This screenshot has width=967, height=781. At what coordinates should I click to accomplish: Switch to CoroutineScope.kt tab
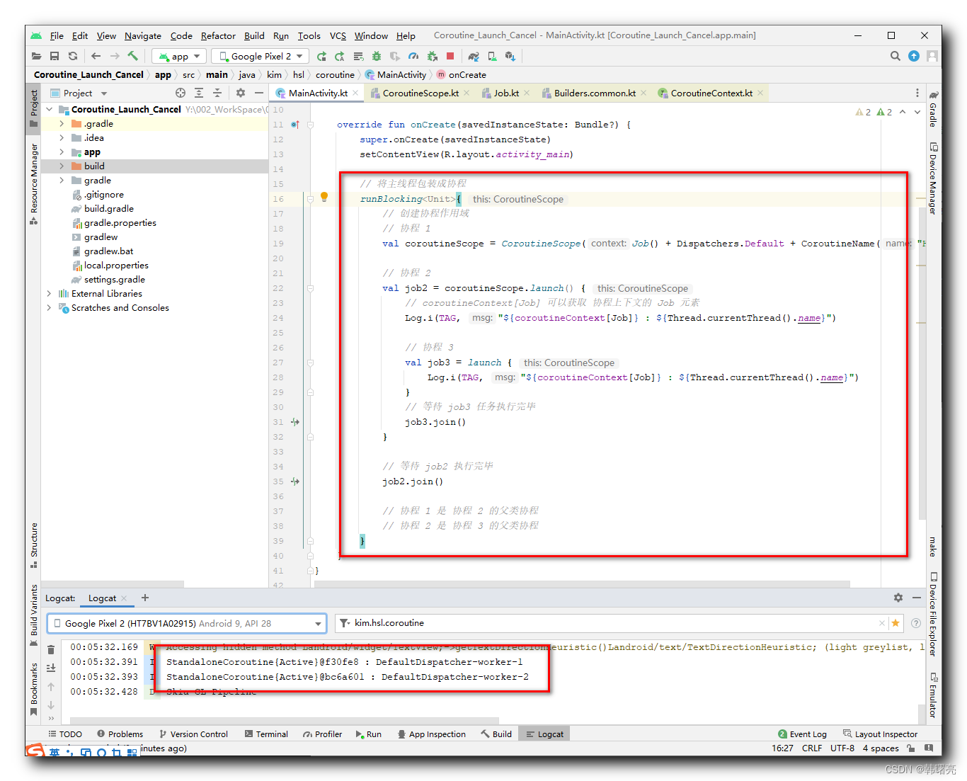(x=420, y=93)
